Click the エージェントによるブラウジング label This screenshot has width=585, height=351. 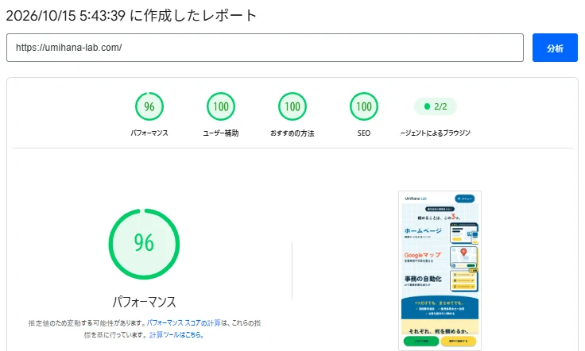pyautogui.click(x=436, y=133)
